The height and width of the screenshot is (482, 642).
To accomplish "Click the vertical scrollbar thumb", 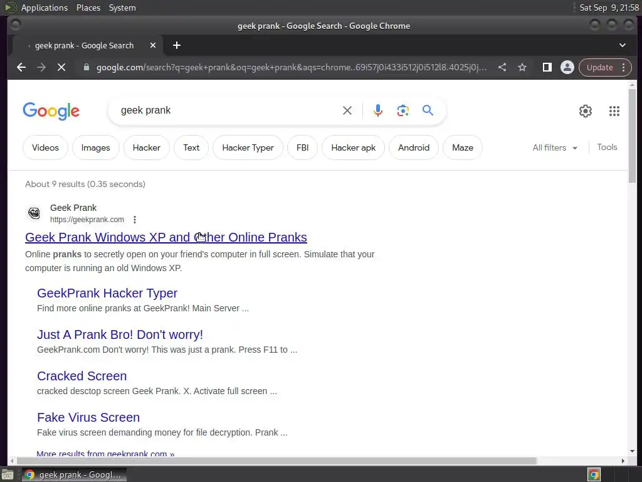I will (x=632, y=136).
